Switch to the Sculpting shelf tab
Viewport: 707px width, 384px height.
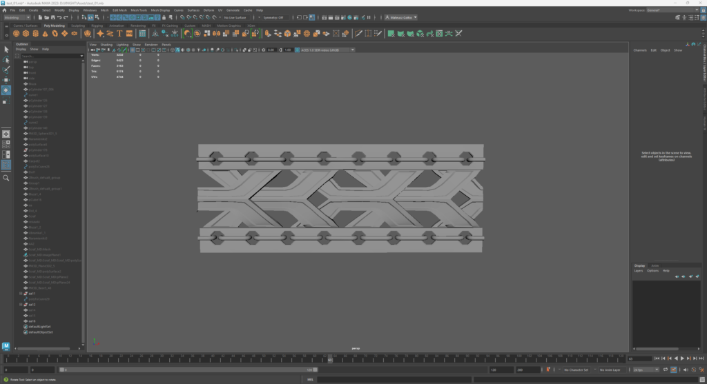[78, 26]
